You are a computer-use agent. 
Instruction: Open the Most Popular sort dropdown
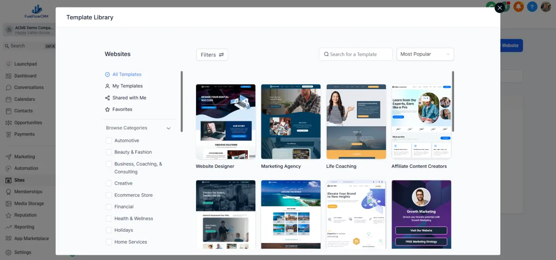click(x=425, y=54)
